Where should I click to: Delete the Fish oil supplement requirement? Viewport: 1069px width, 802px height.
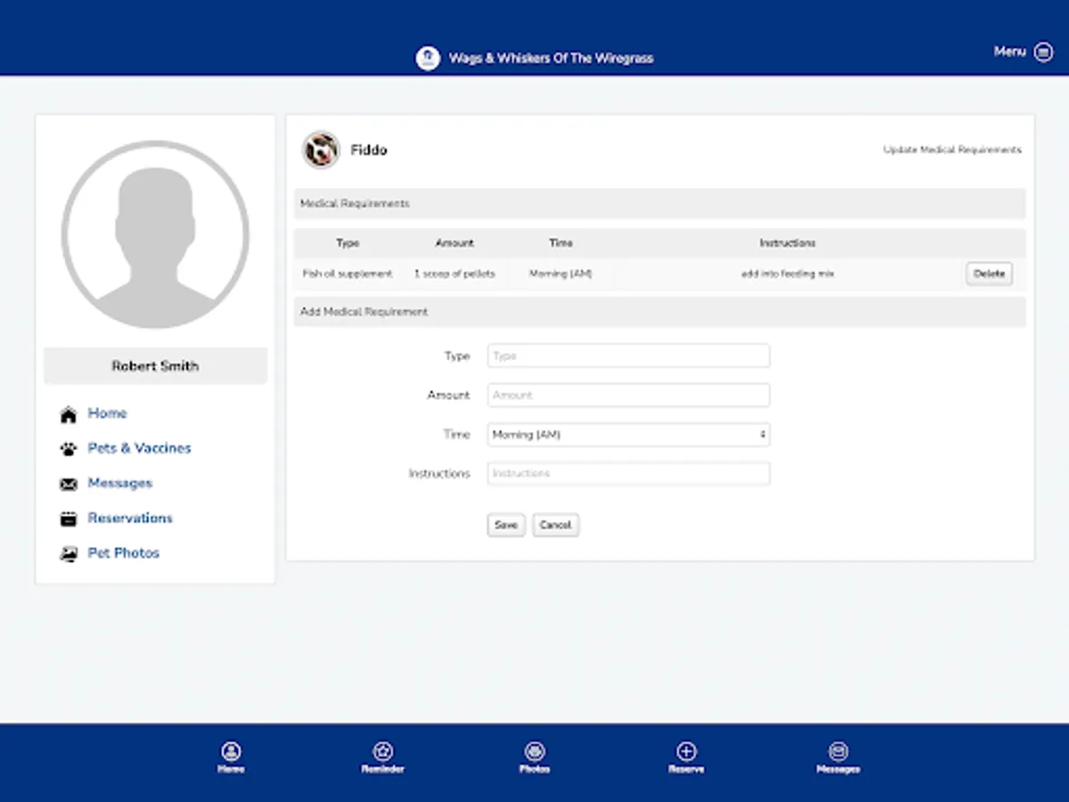pyautogui.click(x=989, y=274)
